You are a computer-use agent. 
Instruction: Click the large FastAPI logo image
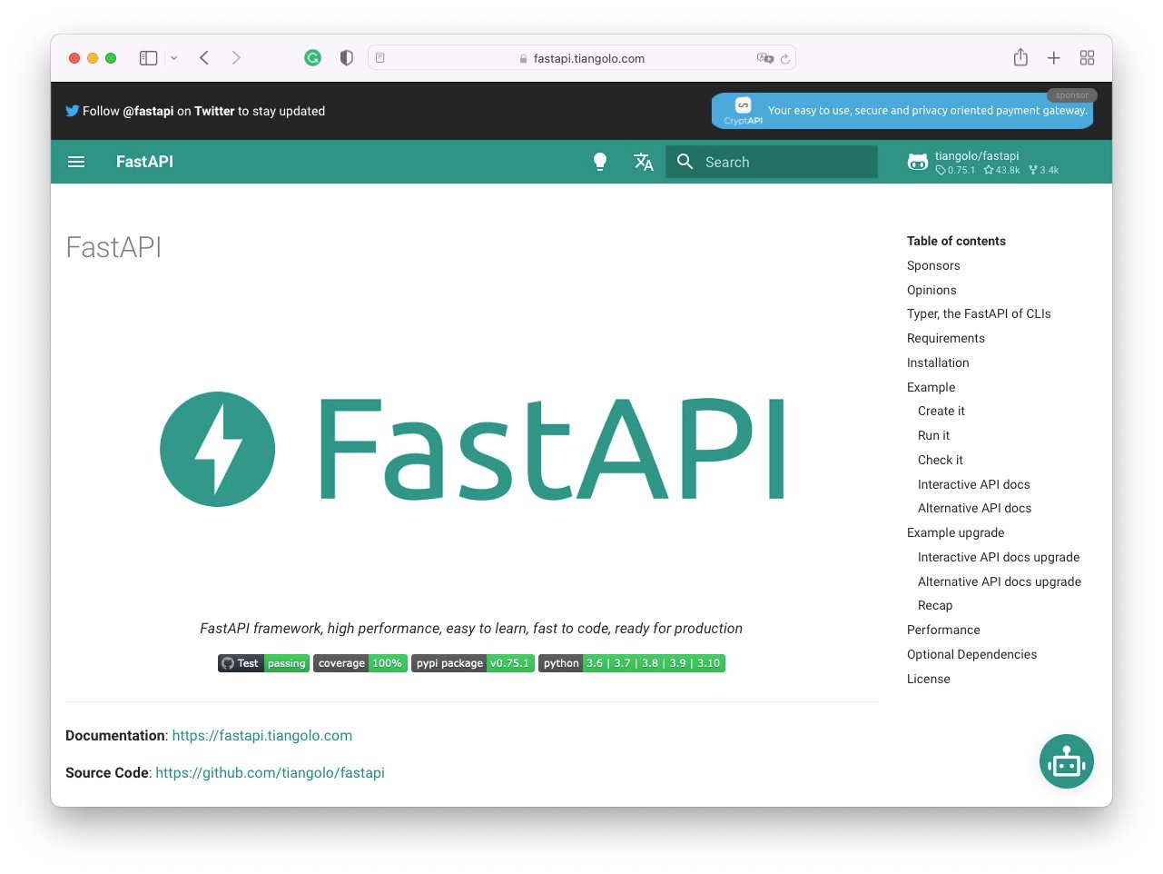(472, 449)
